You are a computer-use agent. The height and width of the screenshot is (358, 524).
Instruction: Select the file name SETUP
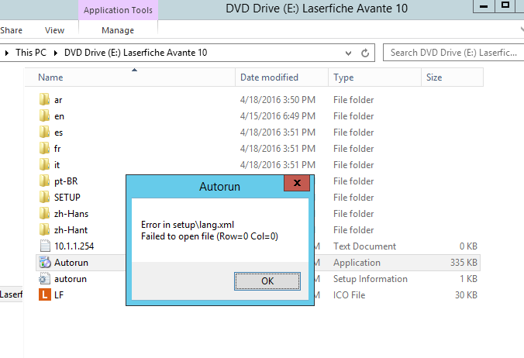tap(67, 198)
